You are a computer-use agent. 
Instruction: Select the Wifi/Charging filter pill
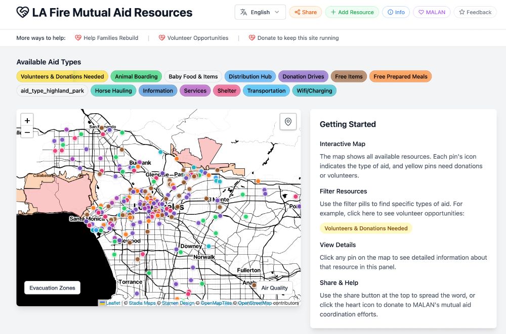(x=314, y=90)
